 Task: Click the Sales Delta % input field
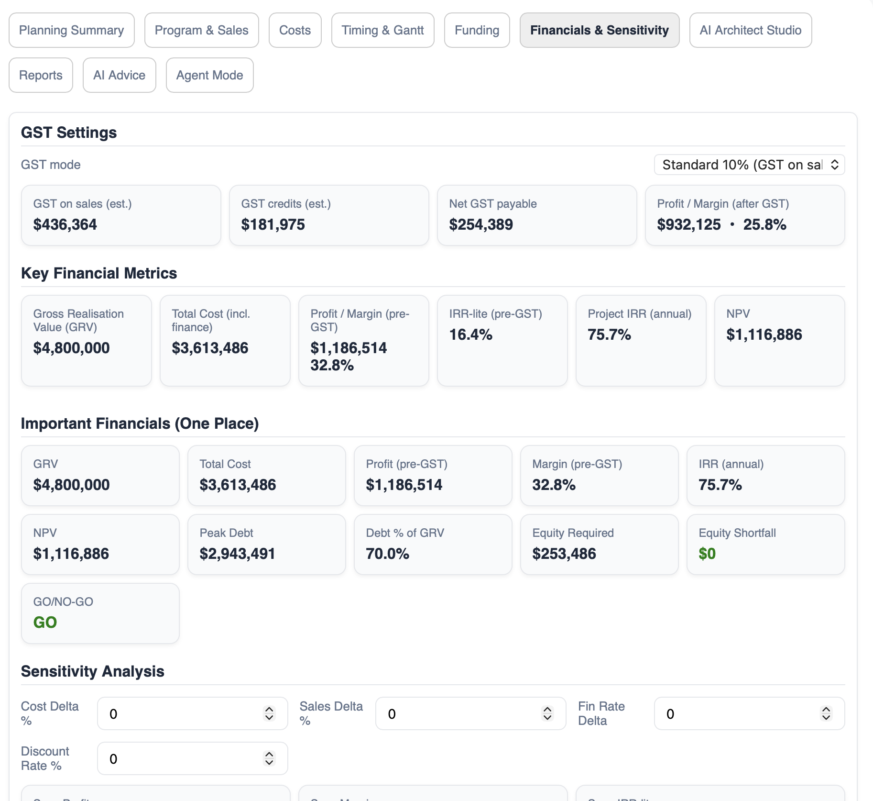point(471,713)
